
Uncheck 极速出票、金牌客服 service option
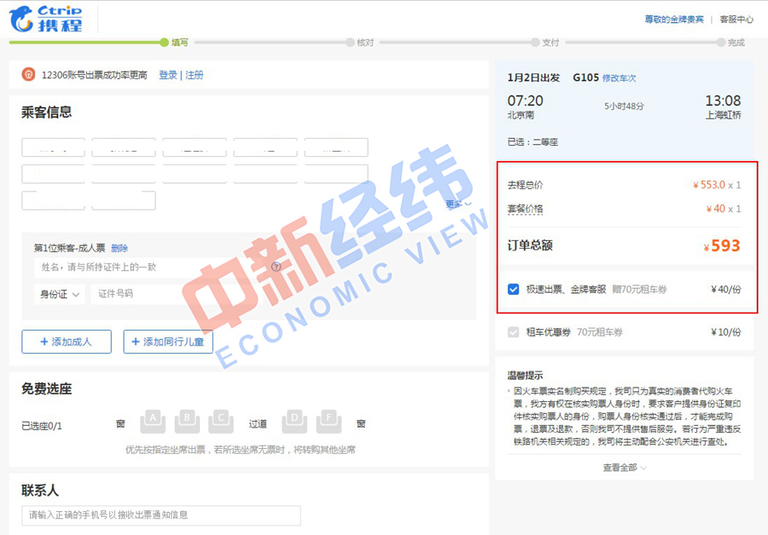(x=511, y=291)
